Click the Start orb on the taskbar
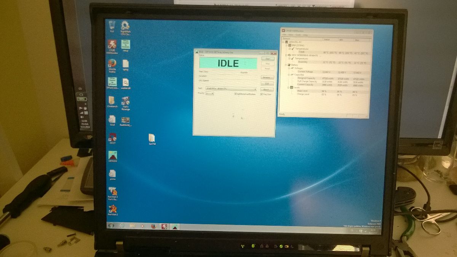 pos(111,225)
